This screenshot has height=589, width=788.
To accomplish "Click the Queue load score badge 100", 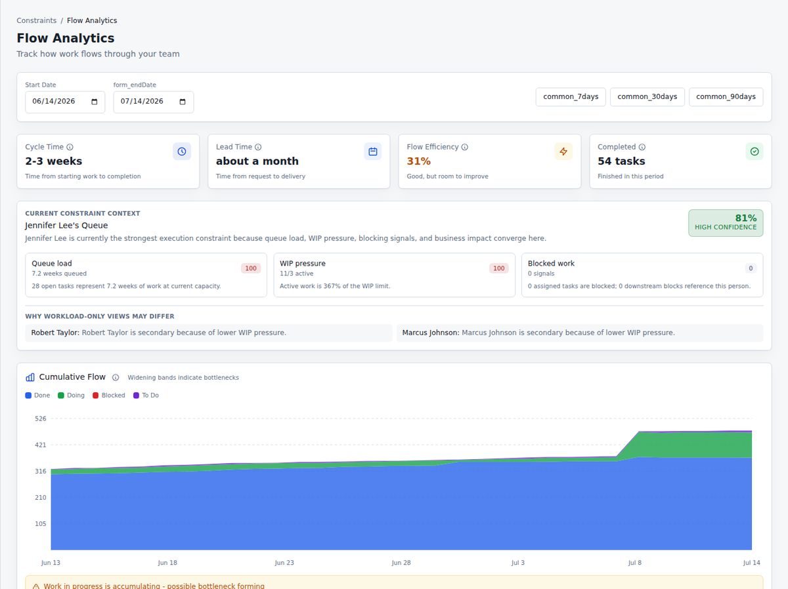I will point(251,268).
